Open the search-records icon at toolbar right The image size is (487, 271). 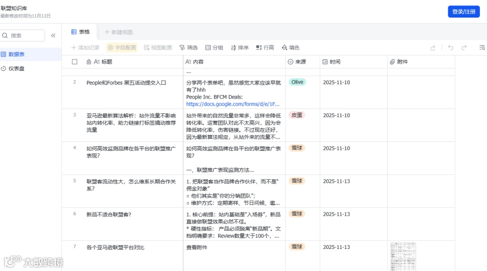coord(482,48)
